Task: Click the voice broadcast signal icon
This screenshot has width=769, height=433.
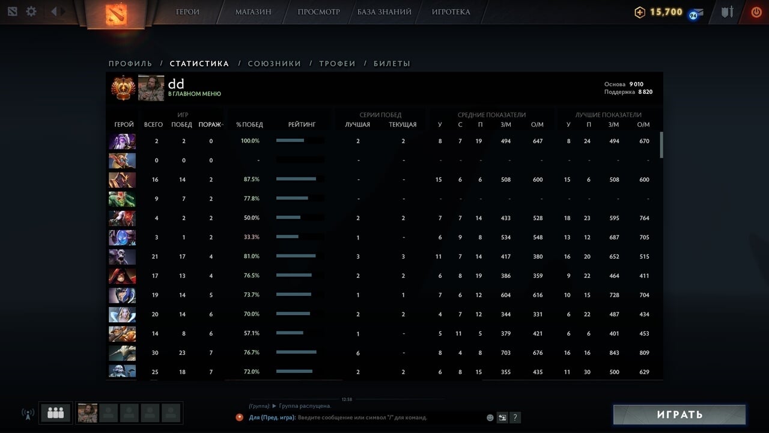Action: point(28,414)
